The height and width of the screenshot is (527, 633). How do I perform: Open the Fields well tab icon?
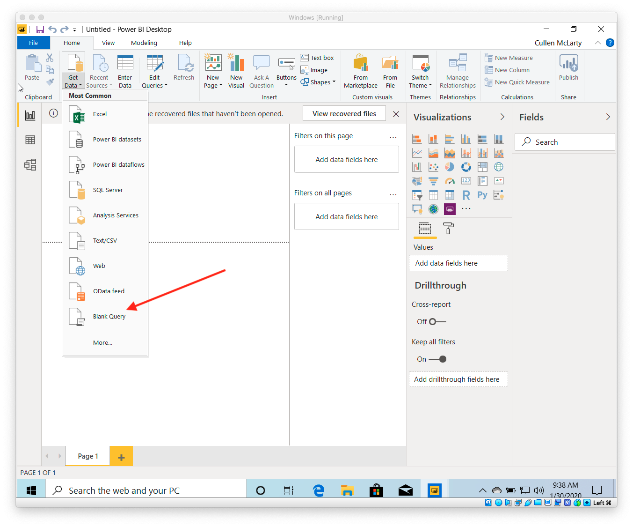pyautogui.click(x=425, y=229)
